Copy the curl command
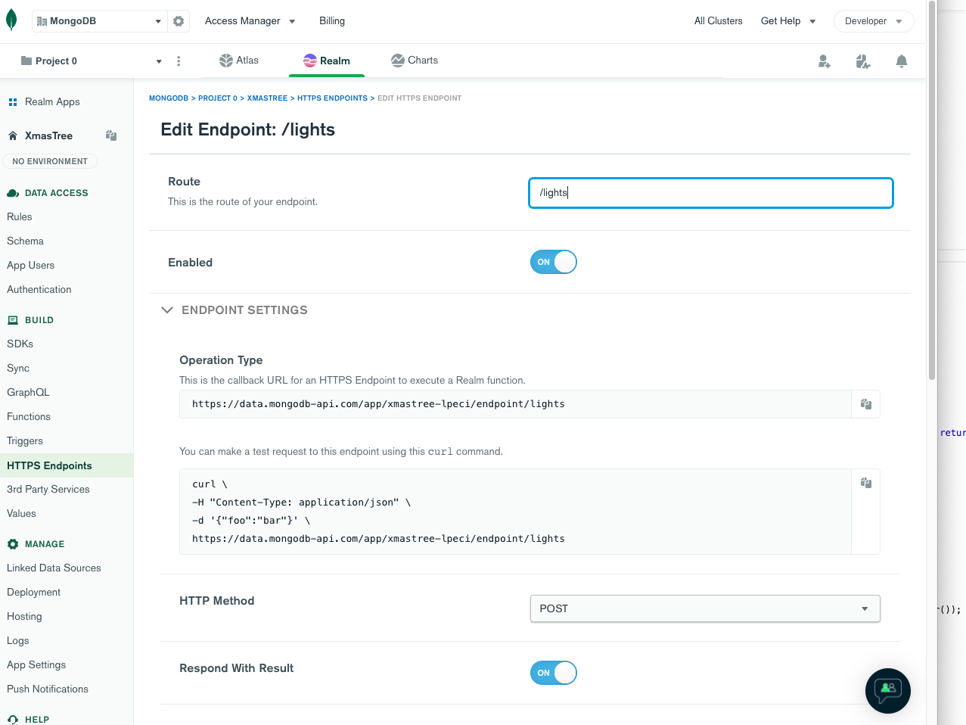Screen dimensions: 966x725 tap(866, 483)
